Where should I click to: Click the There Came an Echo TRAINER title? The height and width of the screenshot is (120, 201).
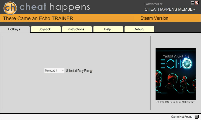point(38,18)
